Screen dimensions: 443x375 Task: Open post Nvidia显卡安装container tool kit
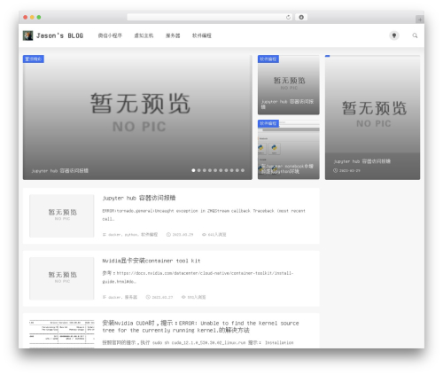pos(152,261)
